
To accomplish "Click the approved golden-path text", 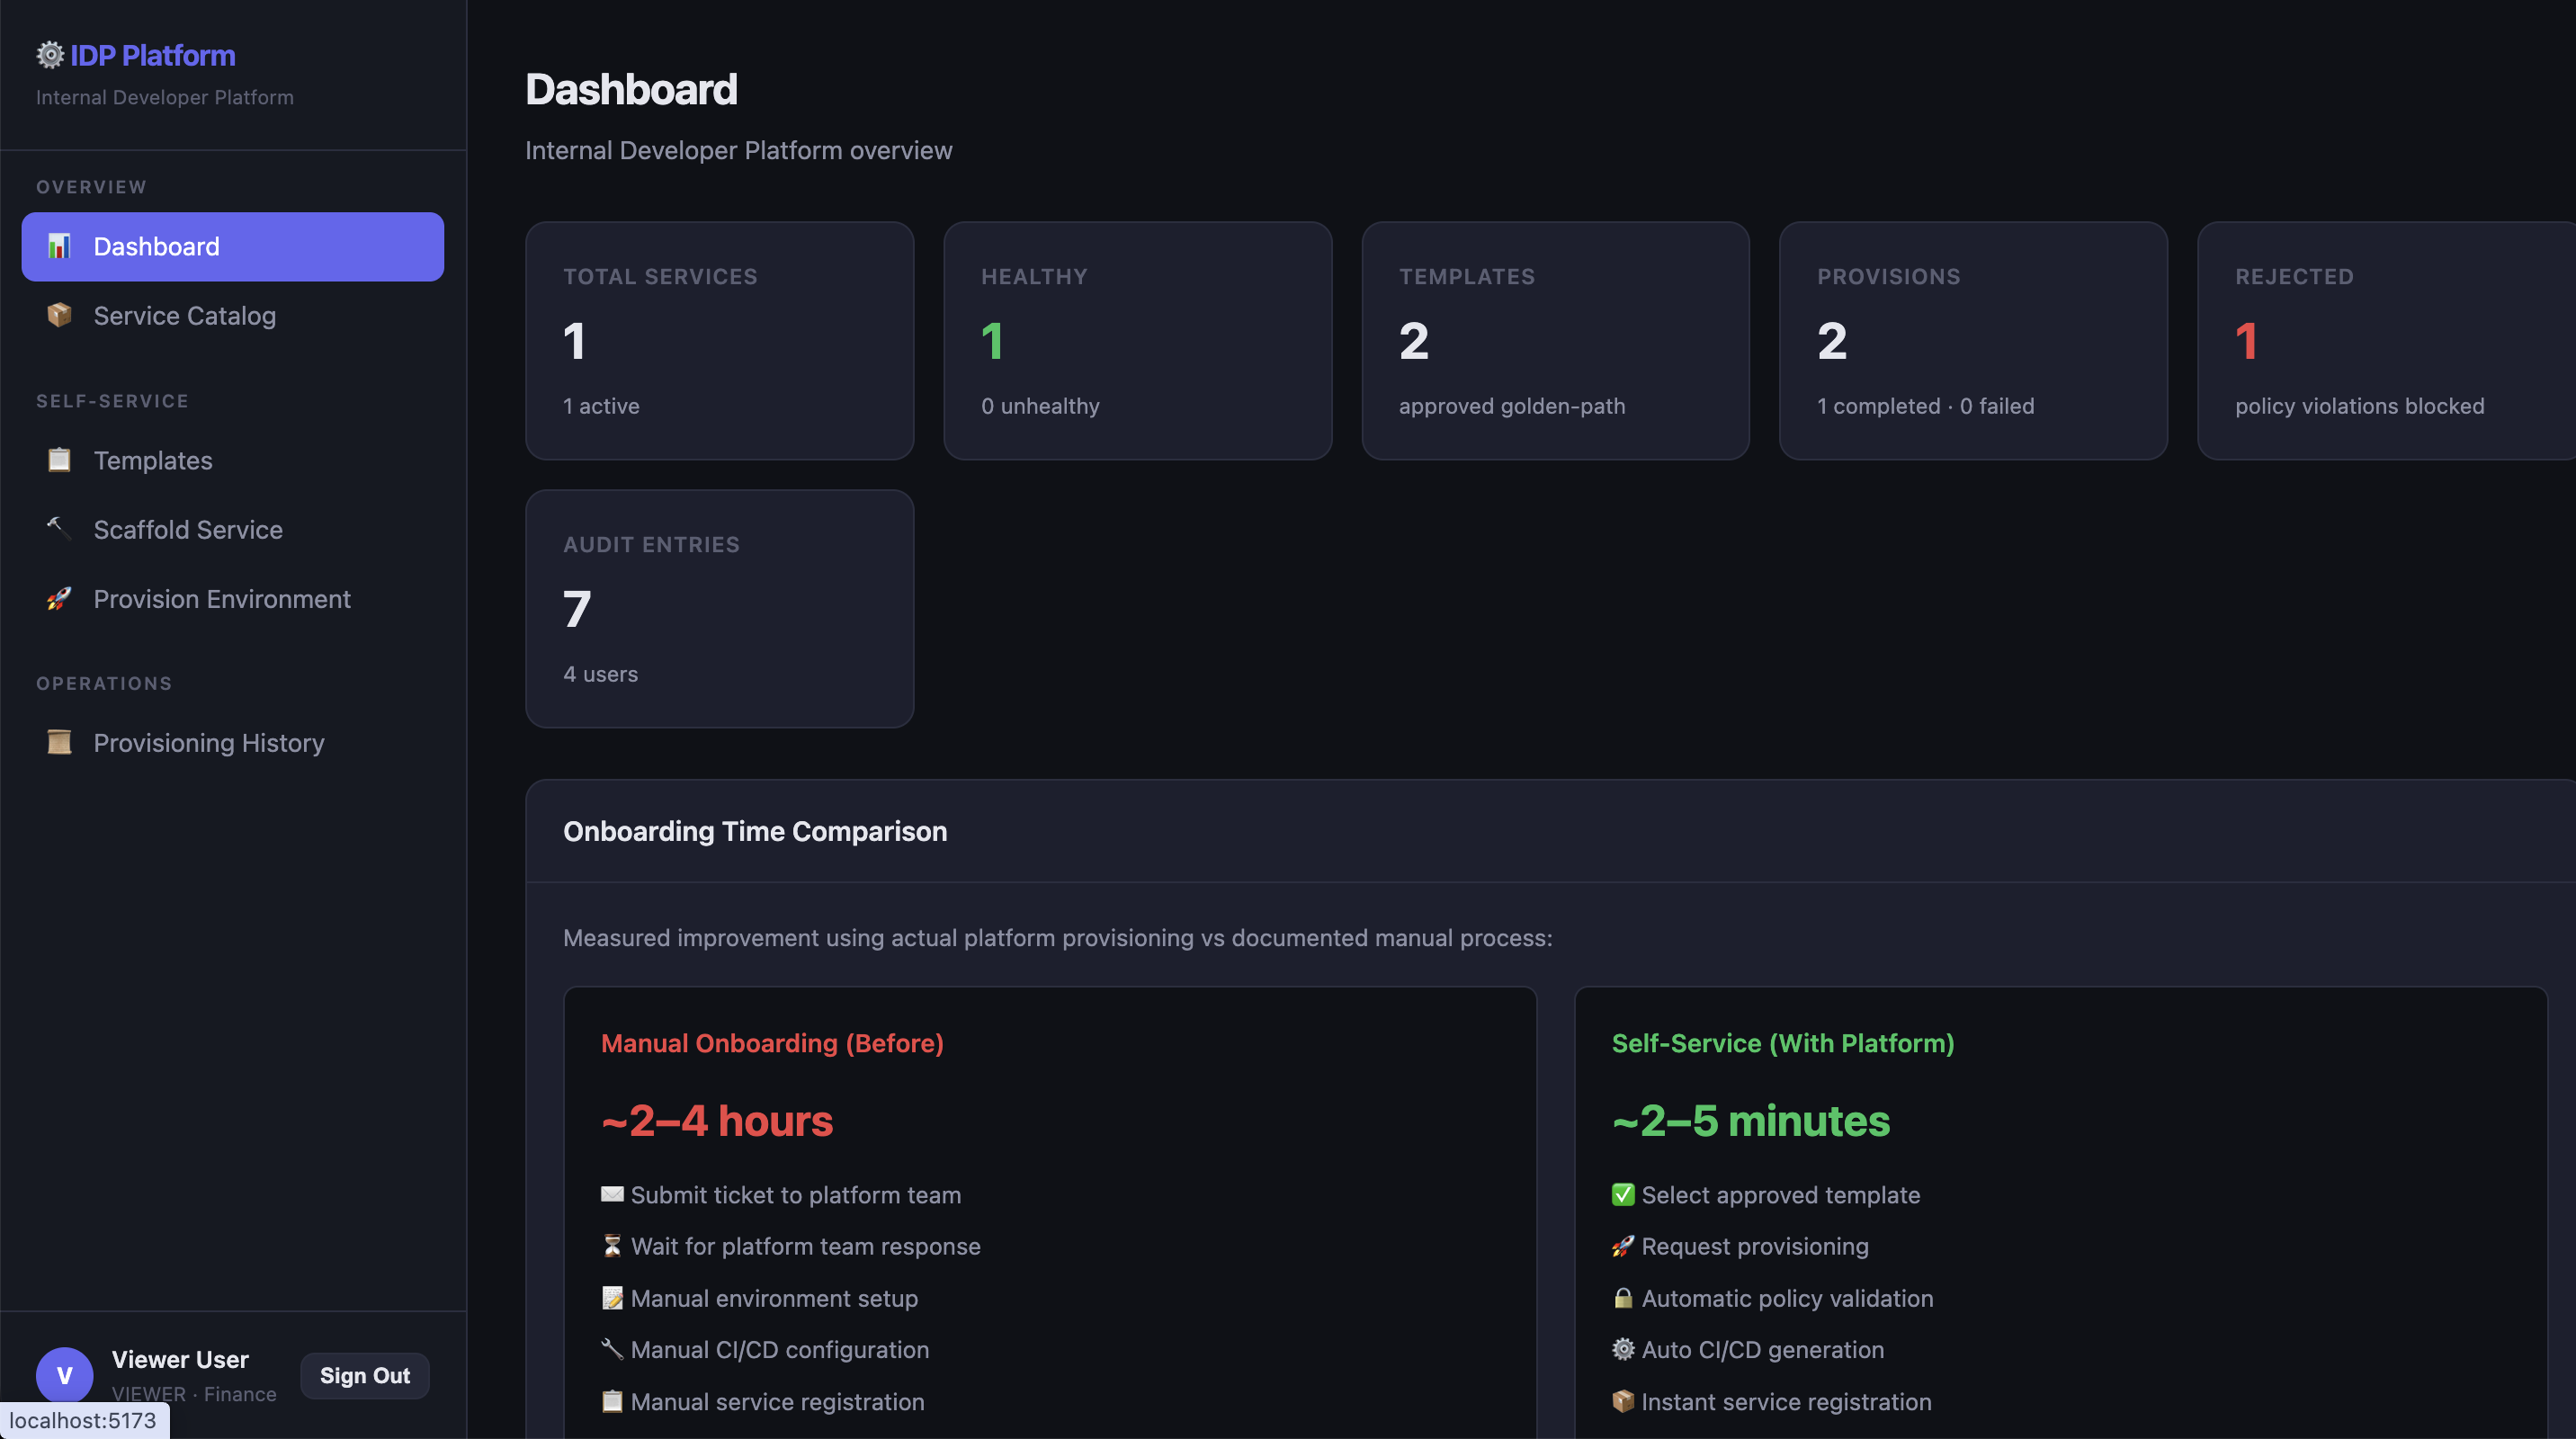I will tap(1512, 406).
